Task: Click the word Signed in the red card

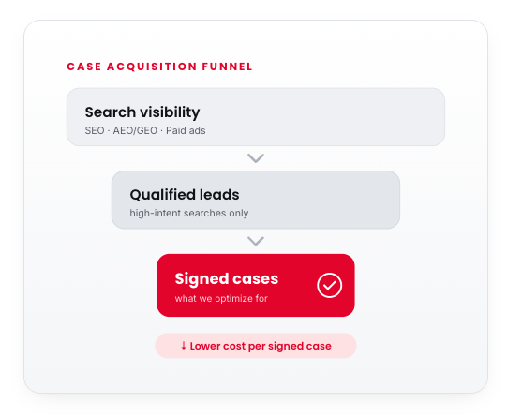Action: (x=201, y=279)
